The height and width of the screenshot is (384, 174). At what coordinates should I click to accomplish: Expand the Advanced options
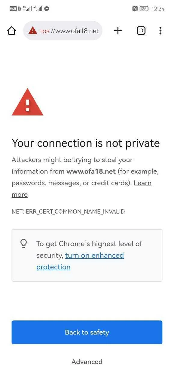(x=87, y=361)
